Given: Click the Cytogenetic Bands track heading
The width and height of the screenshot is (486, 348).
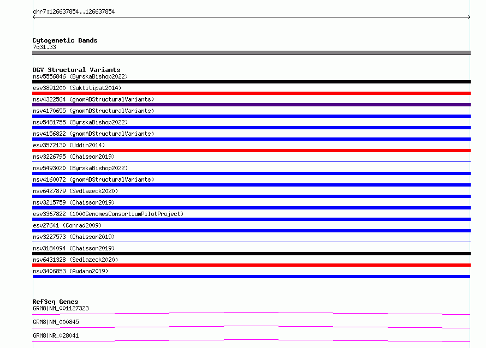Looking at the screenshot, I should coord(65,40).
